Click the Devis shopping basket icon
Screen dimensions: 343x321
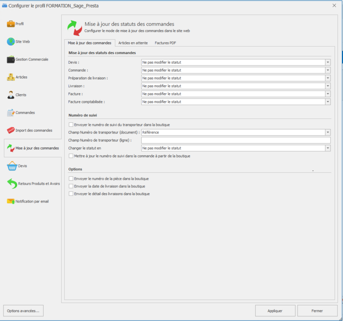pos(12,166)
